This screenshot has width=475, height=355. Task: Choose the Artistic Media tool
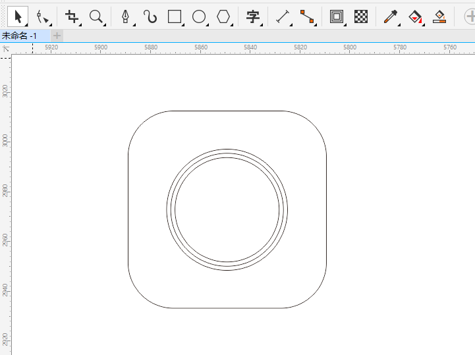click(x=150, y=16)
